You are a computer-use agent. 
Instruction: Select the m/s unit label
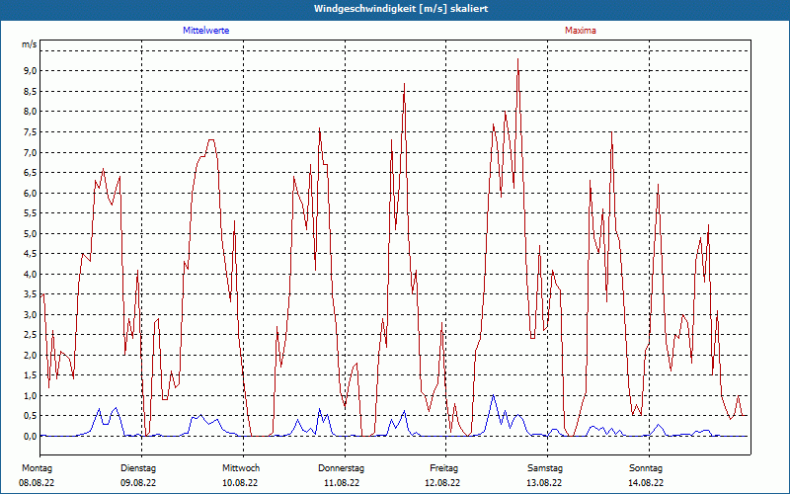[29, 44]
